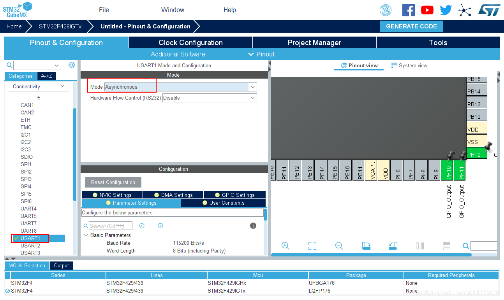504x300 pixels.
Task: Fit the chip to the pinout view
Action: (x=312, y=246)
